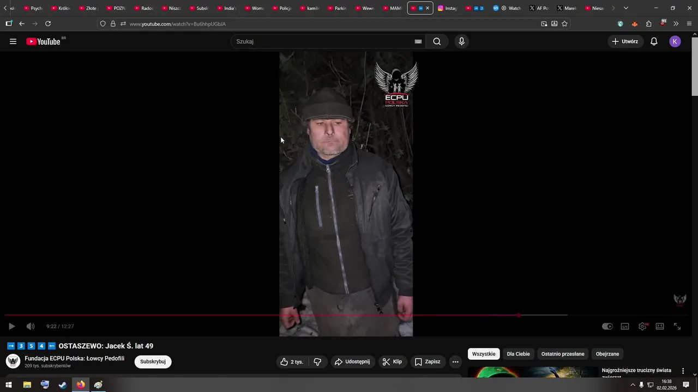Open player settings gear
The height and width of the screenshot is (392, 698).
(642, 326)
